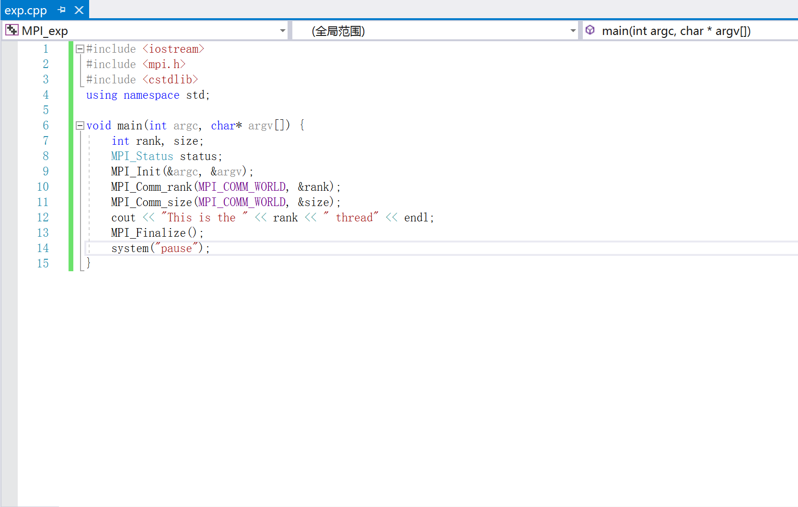This screenshot has height=507, width=798.
Task: Click on 'endl' on line 12
Action: coord(416,218)
